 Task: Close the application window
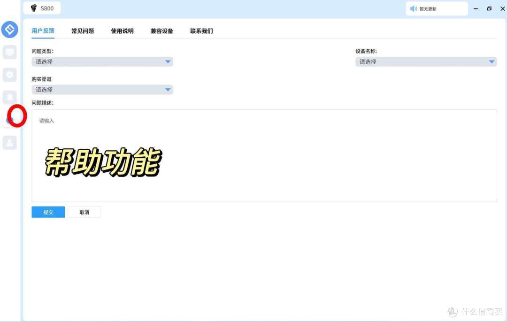point(502,9)
